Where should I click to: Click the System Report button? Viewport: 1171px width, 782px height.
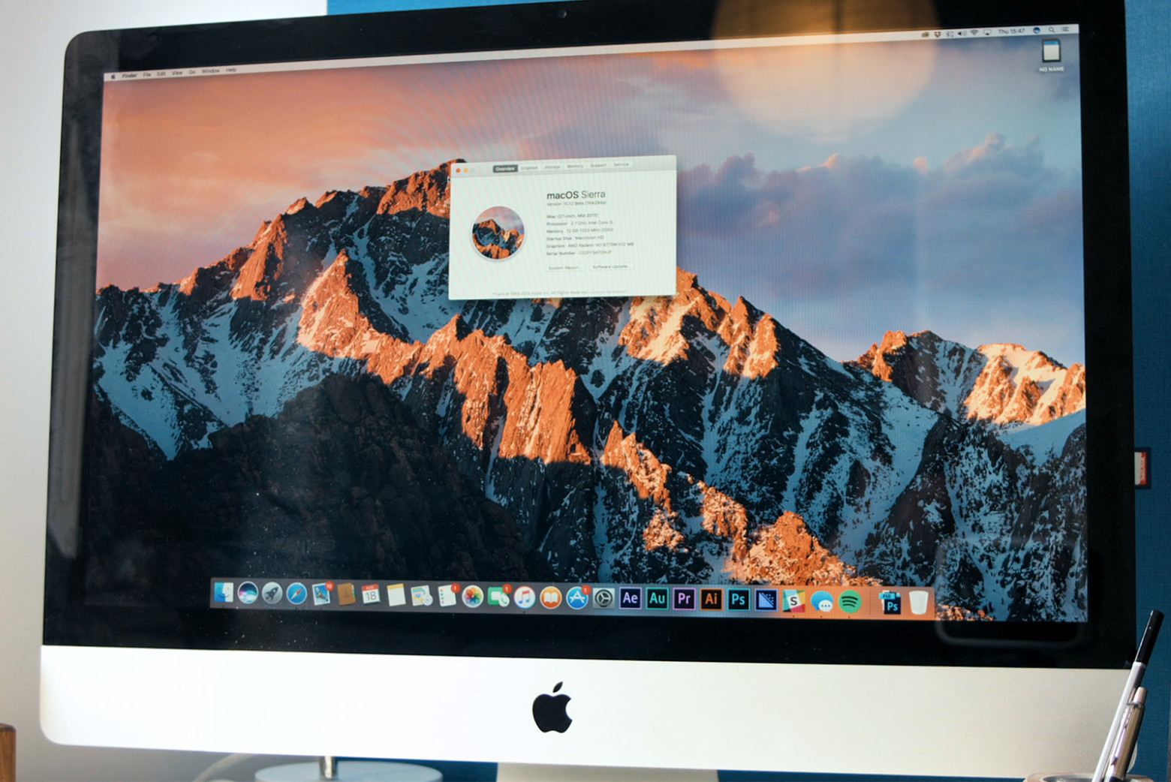[564, 267]
